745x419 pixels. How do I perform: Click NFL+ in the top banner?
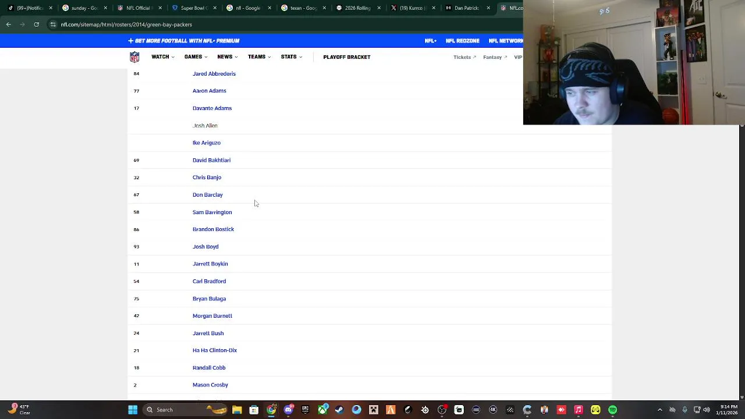pos(431,41)
